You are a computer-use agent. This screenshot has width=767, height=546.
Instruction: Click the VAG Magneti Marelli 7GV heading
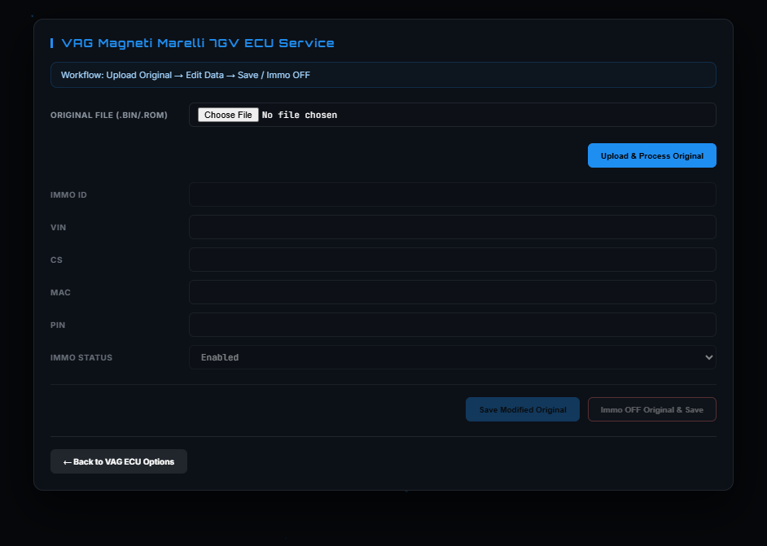tap(198, 43)
